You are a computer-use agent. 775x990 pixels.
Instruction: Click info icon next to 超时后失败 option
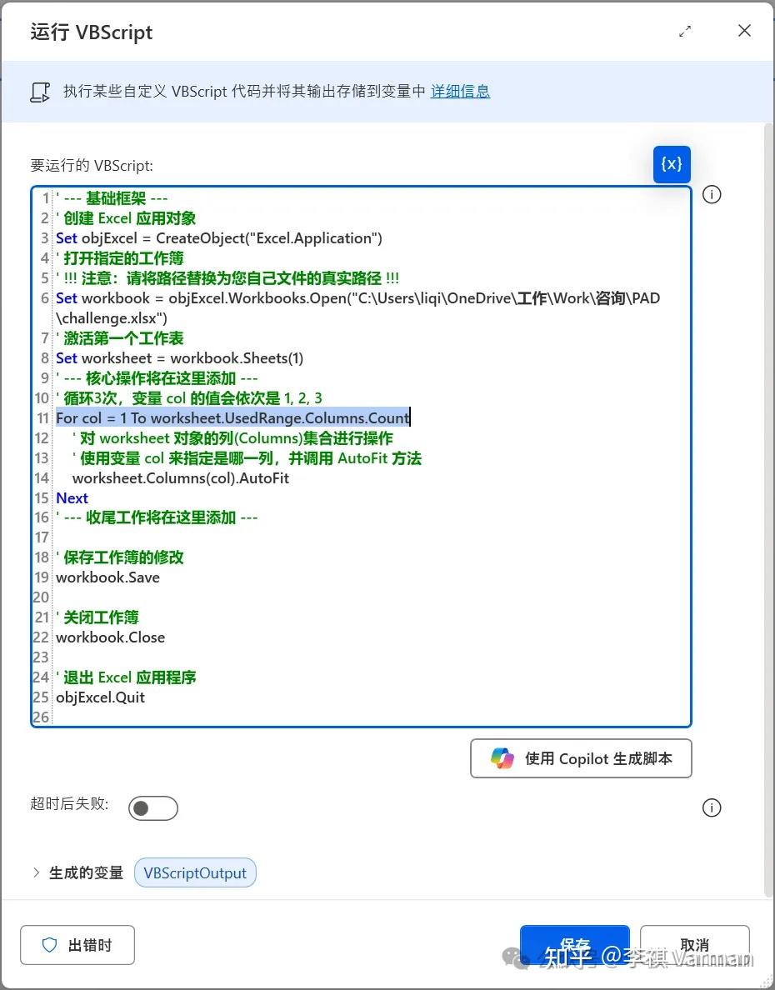click(711, 807)
